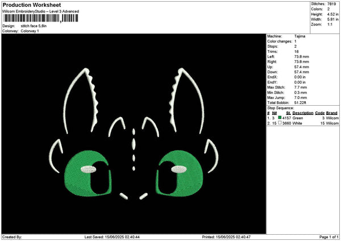Click the 'Down:' measurement label
The height and width of the screenshot is (241, 341).
pyautogui.click(x=272, y=72)
